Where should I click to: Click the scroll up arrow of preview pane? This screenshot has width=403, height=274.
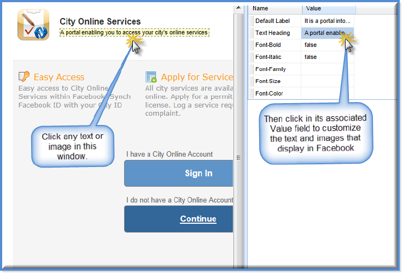(x=238, y=8)
